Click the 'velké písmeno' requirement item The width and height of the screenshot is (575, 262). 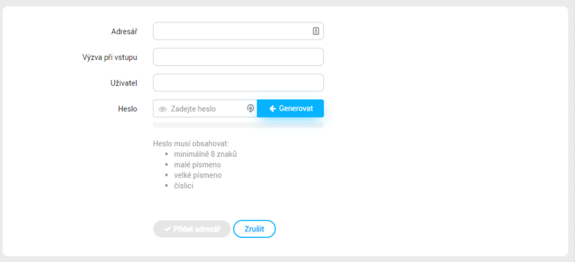pyautogui.click(x=198, y=175)
